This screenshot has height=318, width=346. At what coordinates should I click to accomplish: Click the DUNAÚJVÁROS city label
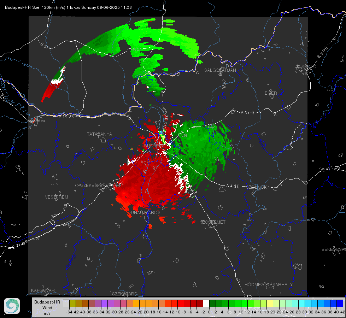click(x=144, y=212)
